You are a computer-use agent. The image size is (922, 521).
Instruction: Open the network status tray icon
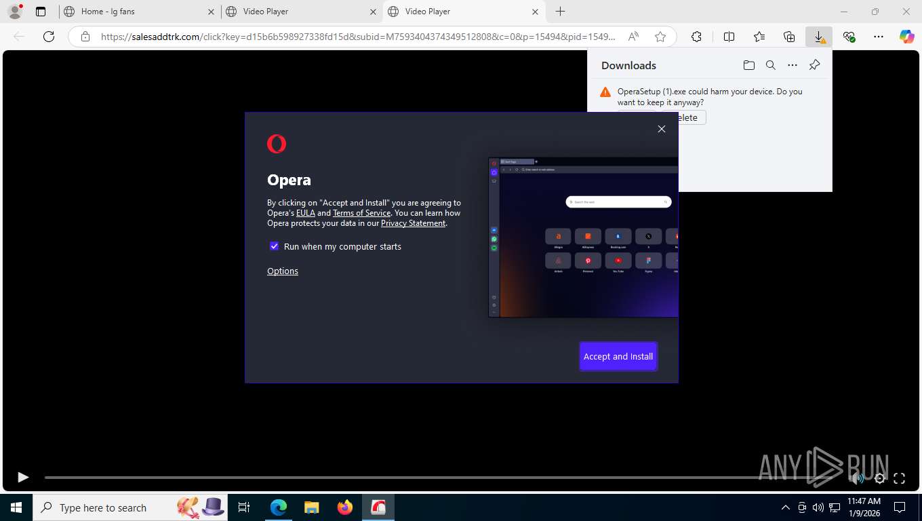tap(835, 507)
